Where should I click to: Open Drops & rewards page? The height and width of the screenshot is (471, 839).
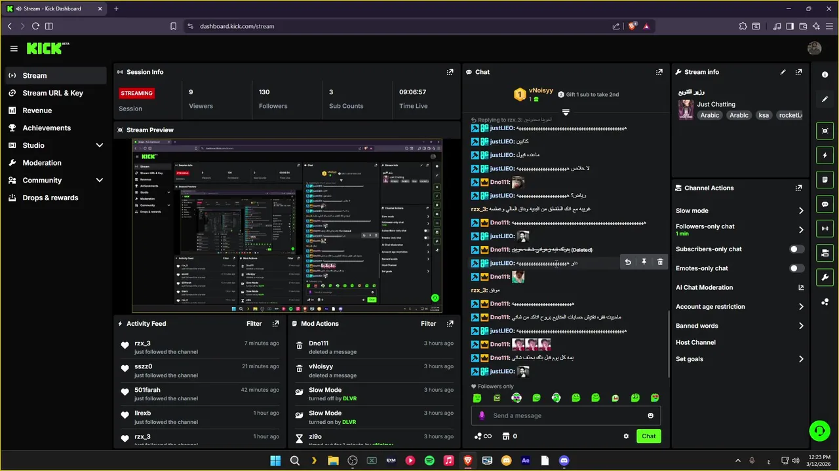click(x=56, y=198)
